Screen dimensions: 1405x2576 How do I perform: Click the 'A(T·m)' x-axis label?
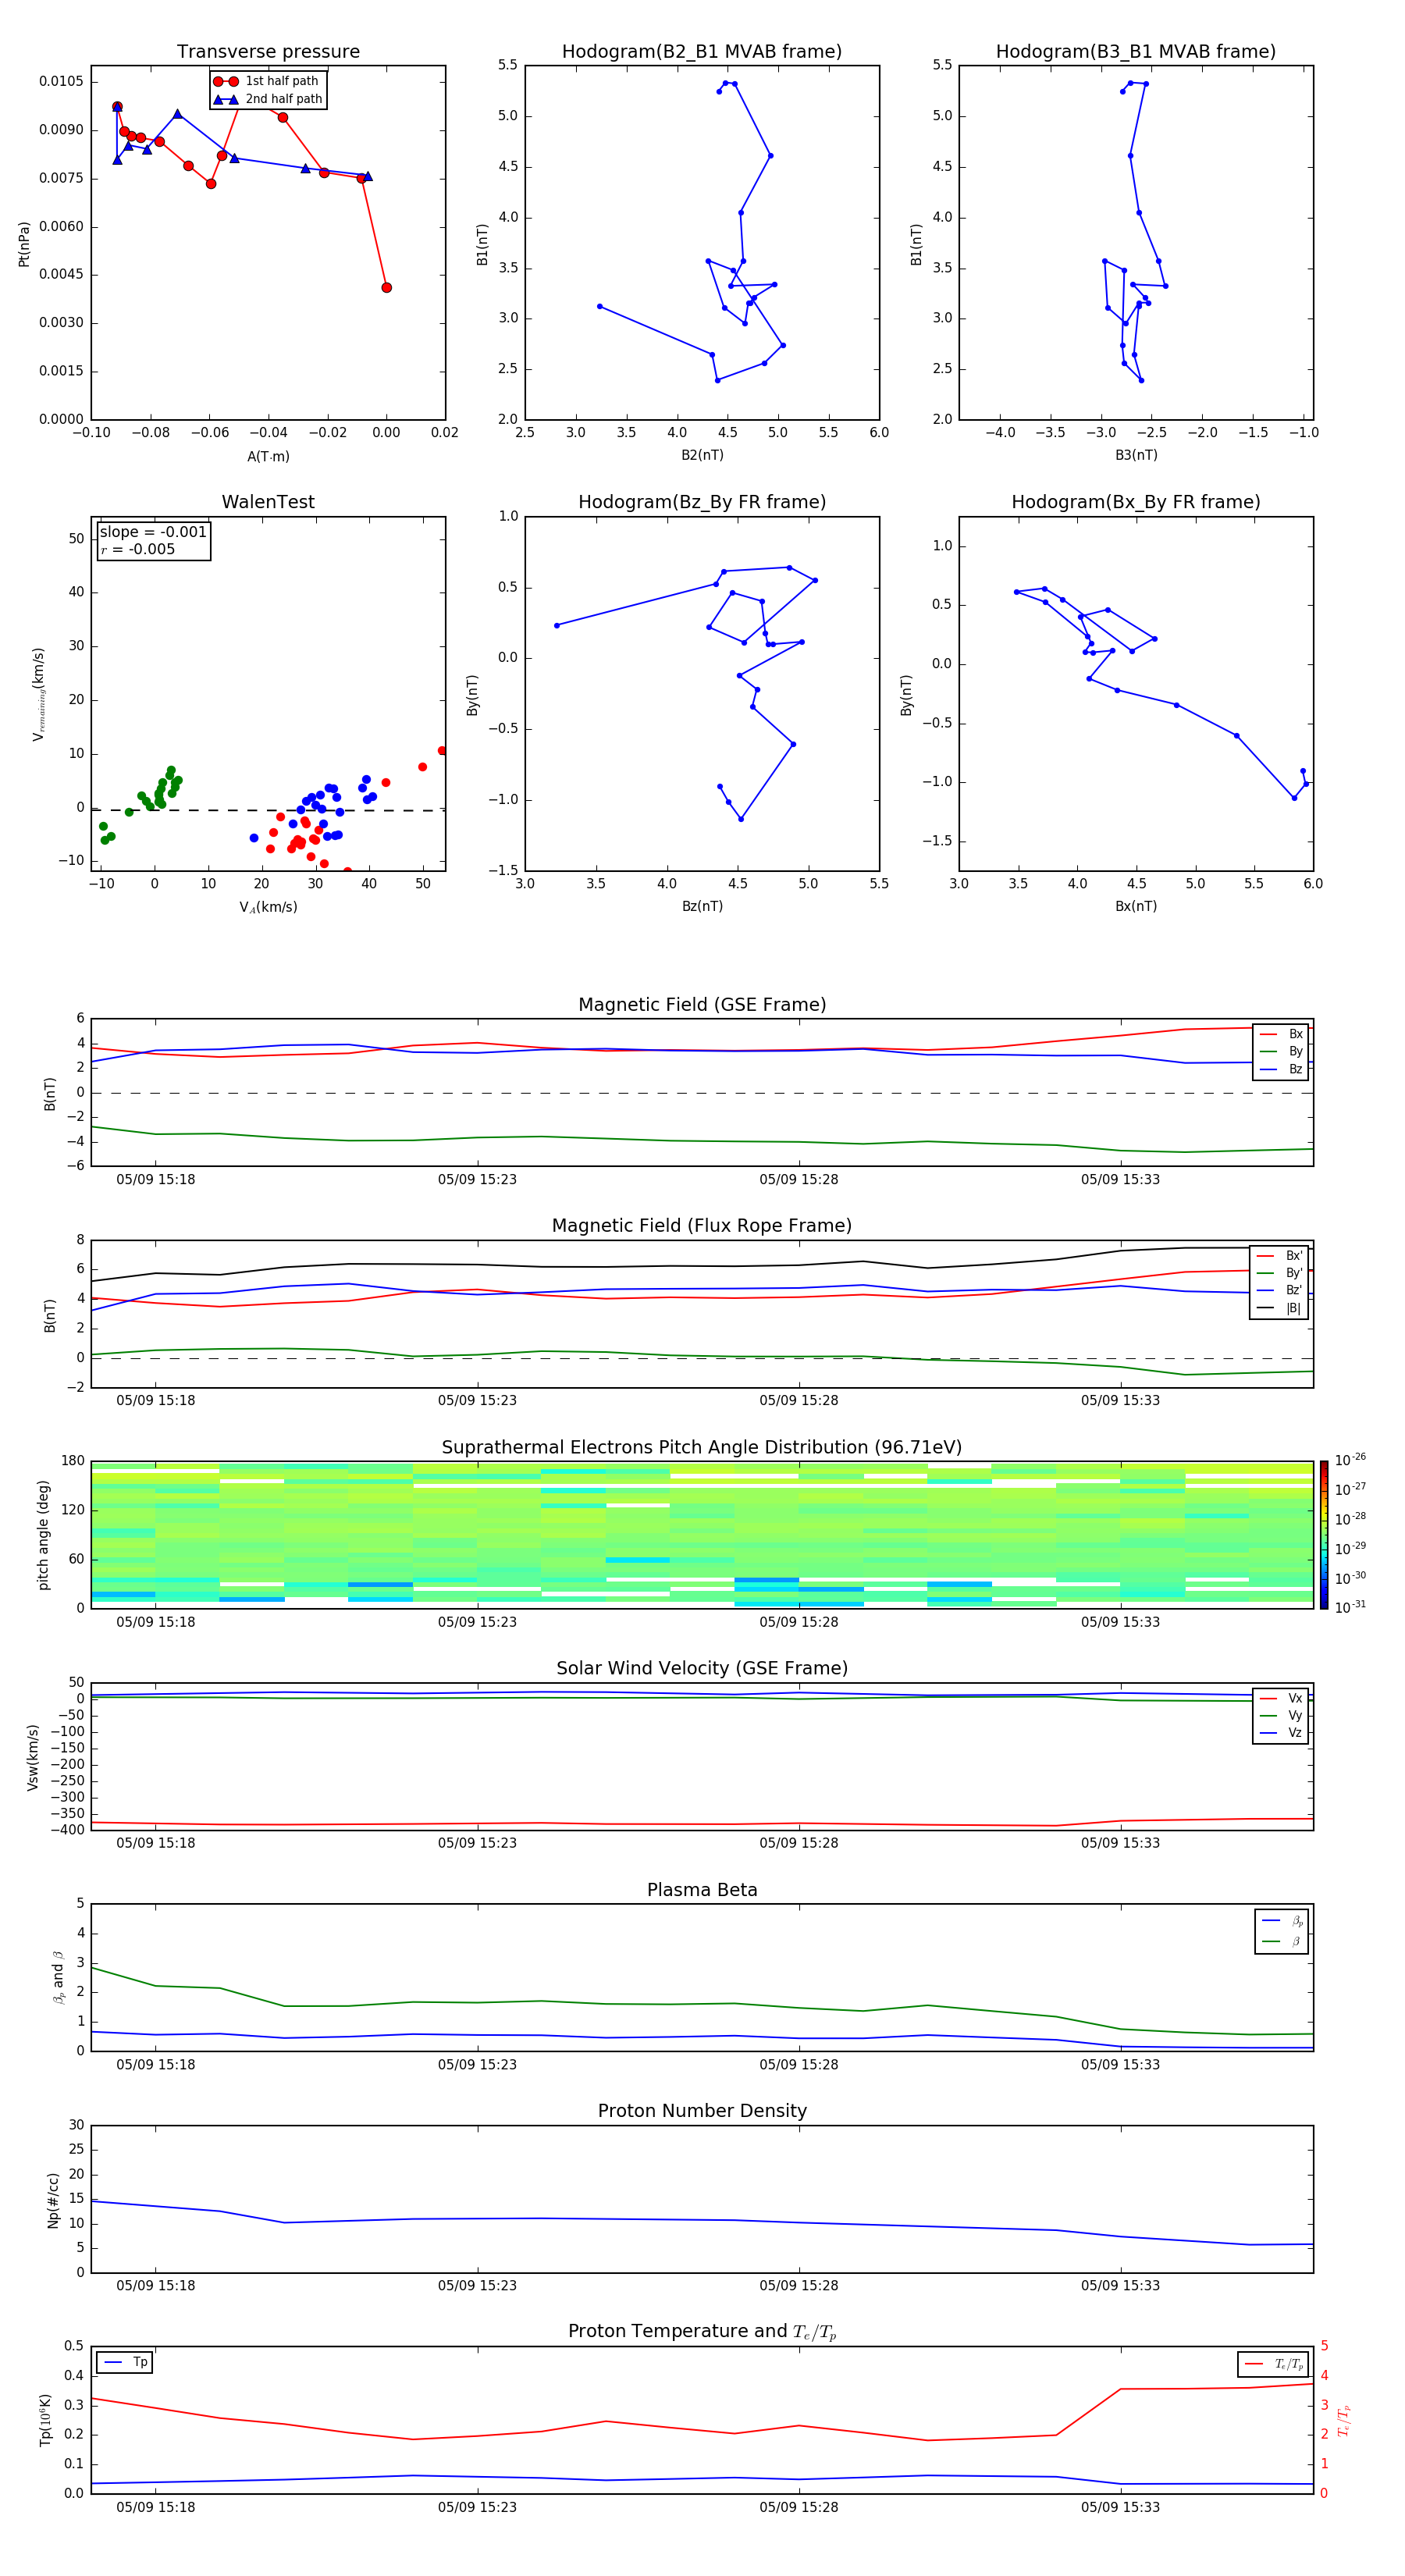pos(268,457)
